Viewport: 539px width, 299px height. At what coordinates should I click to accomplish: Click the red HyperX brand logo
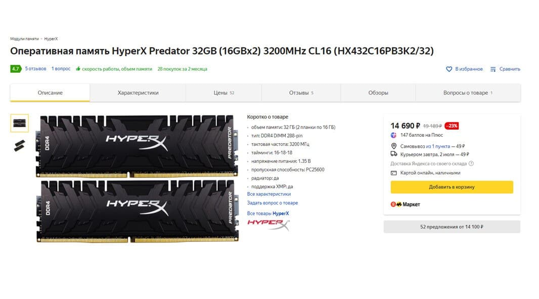(268, 224)
